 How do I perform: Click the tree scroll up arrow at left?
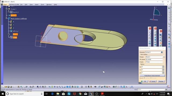(2, 7)
